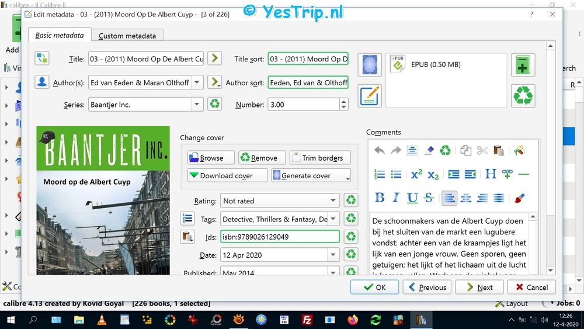Set cover from format icon
The image size is (584, 329).
(370, 65)
